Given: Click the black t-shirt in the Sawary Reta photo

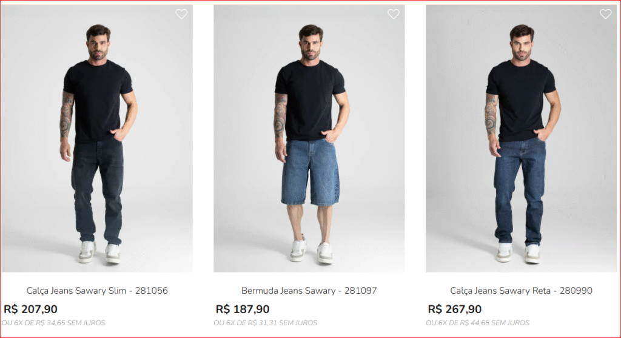Looking at the screenshot, I should (x=521, y=97).
